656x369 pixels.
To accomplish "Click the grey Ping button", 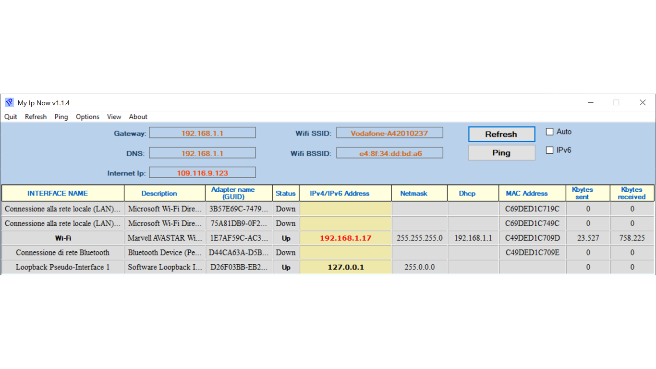I will [501, 153].
